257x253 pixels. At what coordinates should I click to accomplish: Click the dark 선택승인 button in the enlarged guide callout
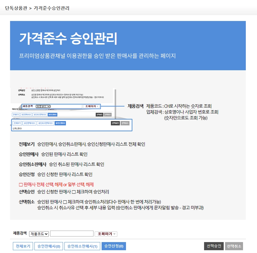(x=115, y=123)
